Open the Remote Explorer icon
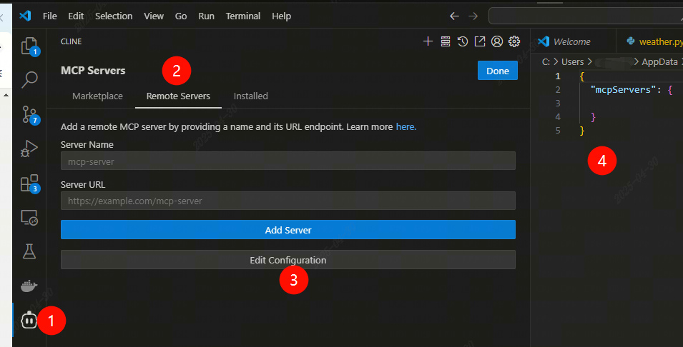Viewport: 683px width, 347px height. (29, 218)
